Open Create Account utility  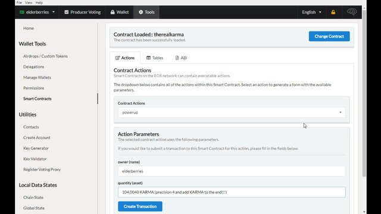pyautogui.click(x=37, y=137)
